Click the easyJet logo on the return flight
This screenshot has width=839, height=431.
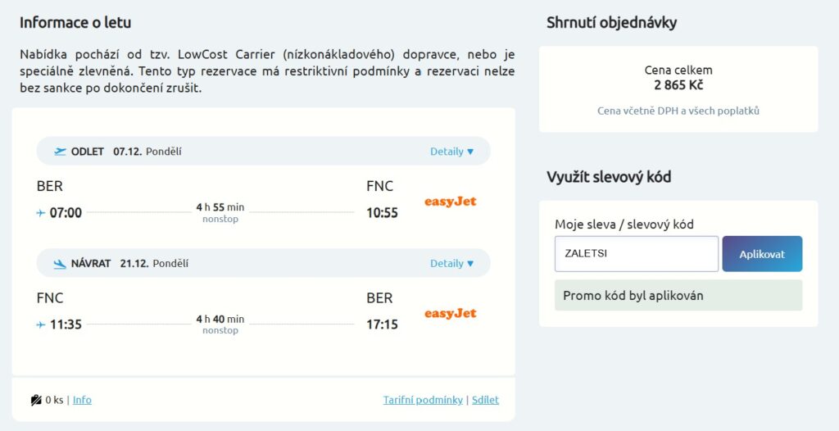450,313
